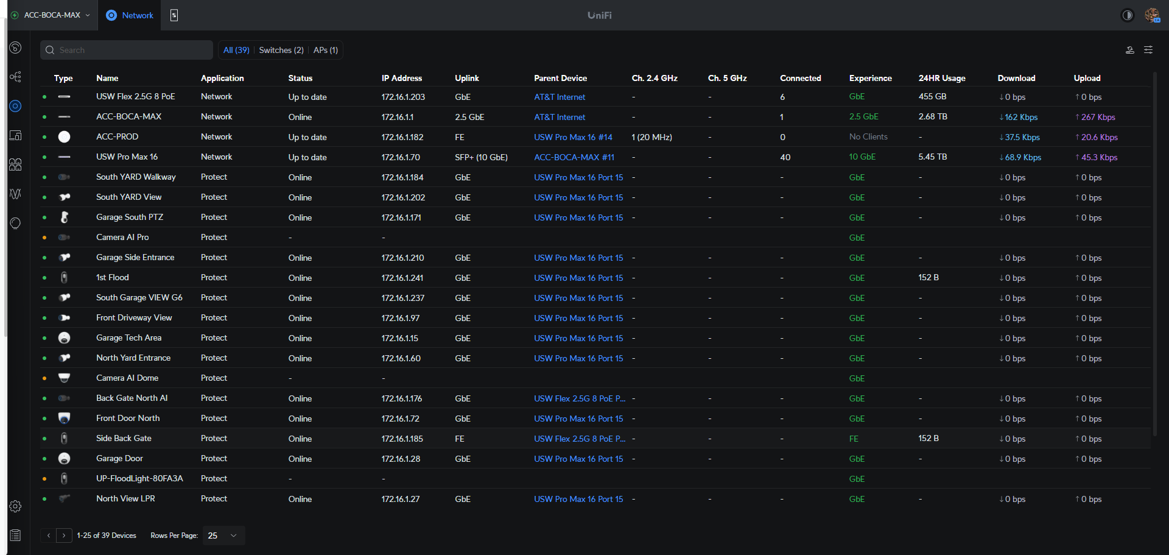This screenshot has height=555, width=1169.
Task: Open the settings gear in sidebar
Action: (x=16, y=506)
